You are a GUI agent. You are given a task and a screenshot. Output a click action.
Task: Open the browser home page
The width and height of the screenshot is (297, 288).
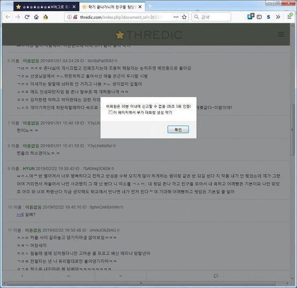click(36, 17)
